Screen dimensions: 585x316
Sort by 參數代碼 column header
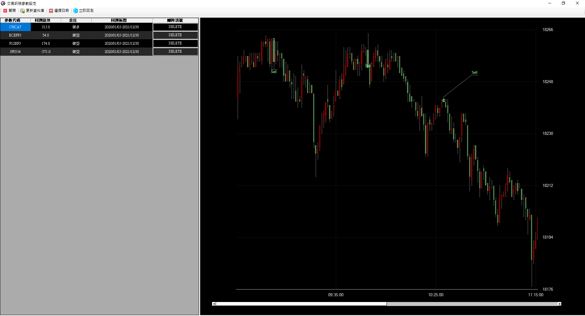pyautogui.click(x=15, y=20)
